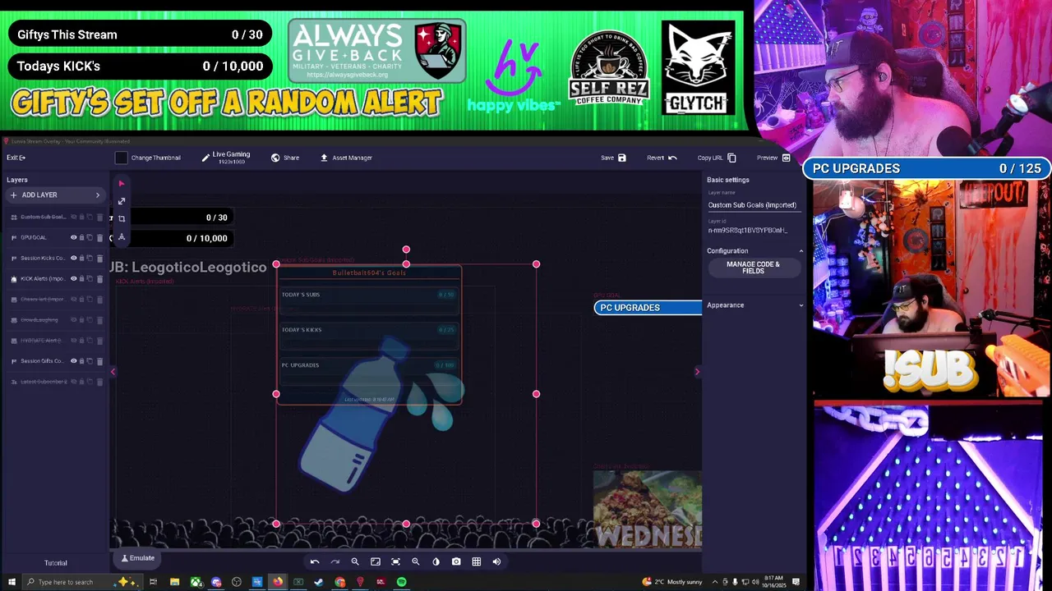Delete the GPU GOAL layer
1052x591 pixels.
[100, 237]
